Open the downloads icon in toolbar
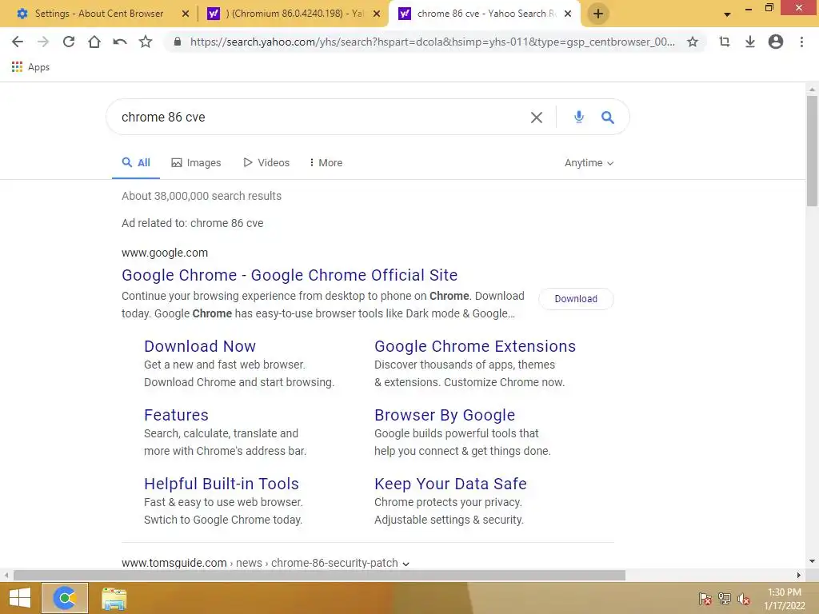819x614 pixels. pyautogui.click(x=749, y=42)
